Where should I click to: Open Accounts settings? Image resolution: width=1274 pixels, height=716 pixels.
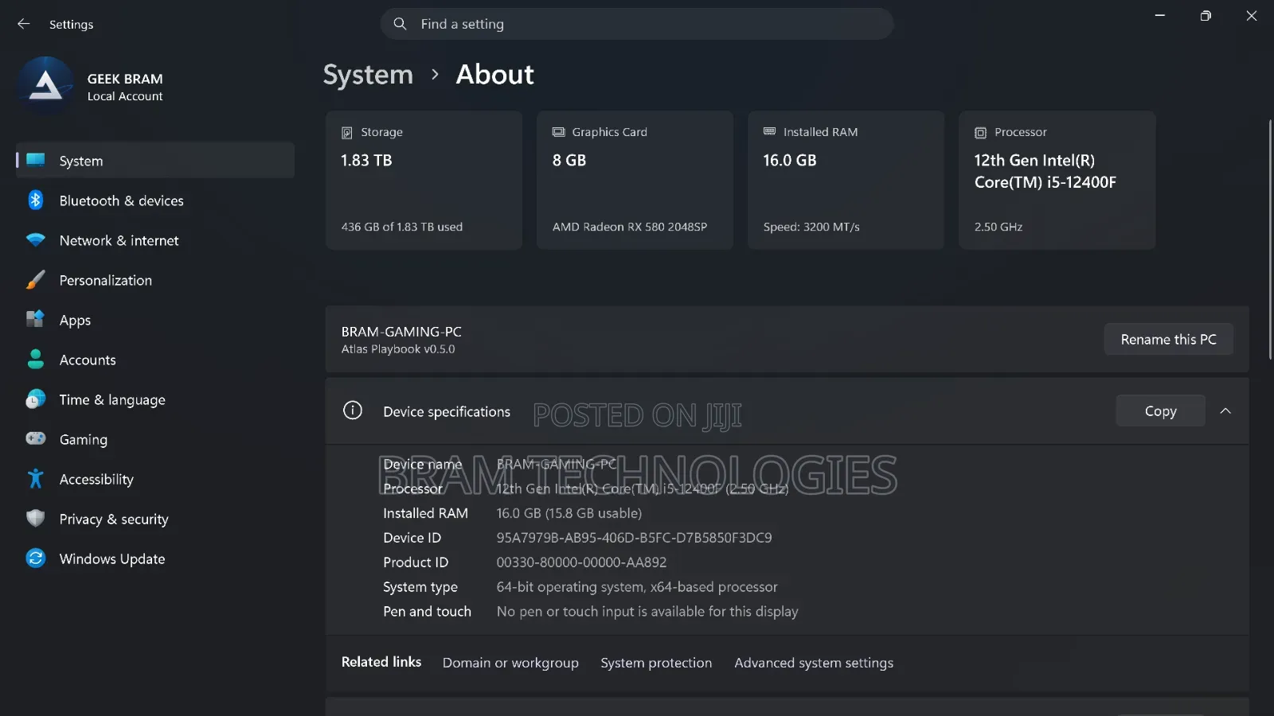coord(155,360)
